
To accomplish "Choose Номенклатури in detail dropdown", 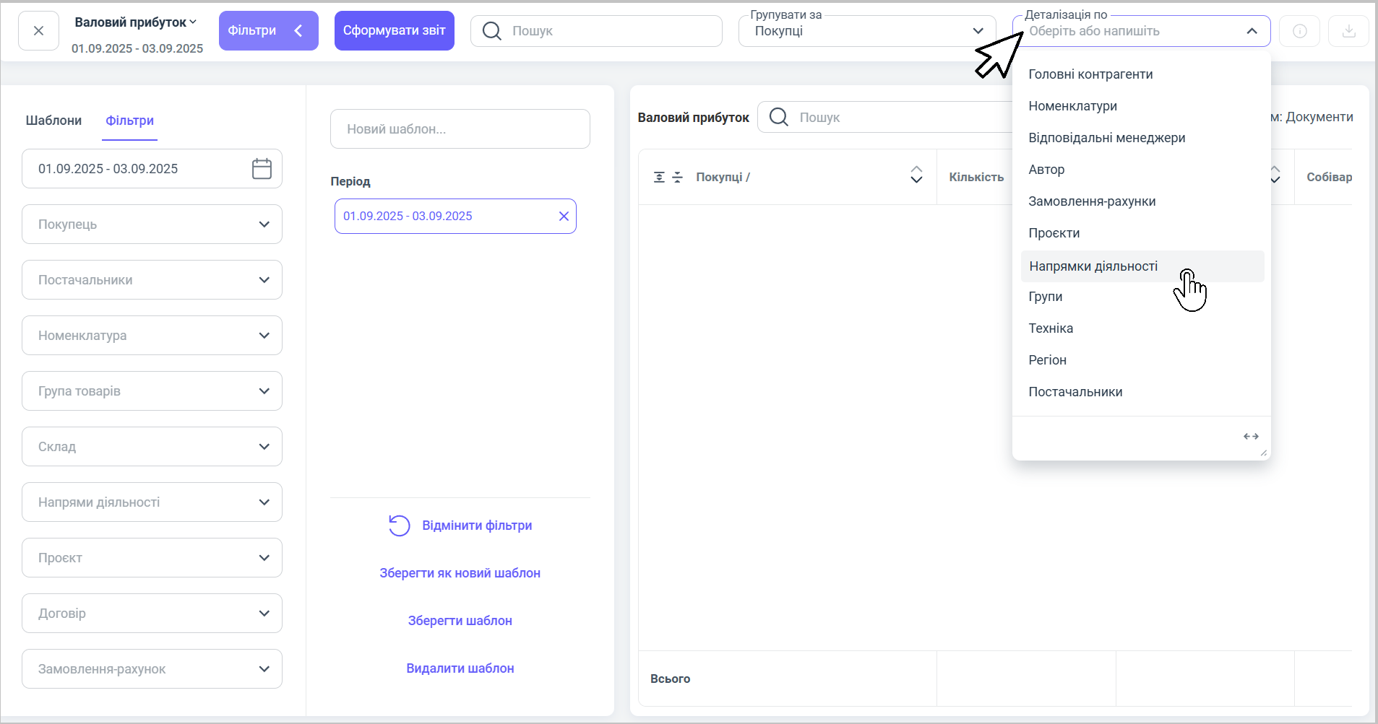I will pos(1072,106).
